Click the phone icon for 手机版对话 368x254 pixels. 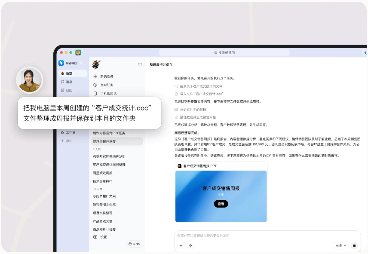pyautogui.click(x=95, y=93)
